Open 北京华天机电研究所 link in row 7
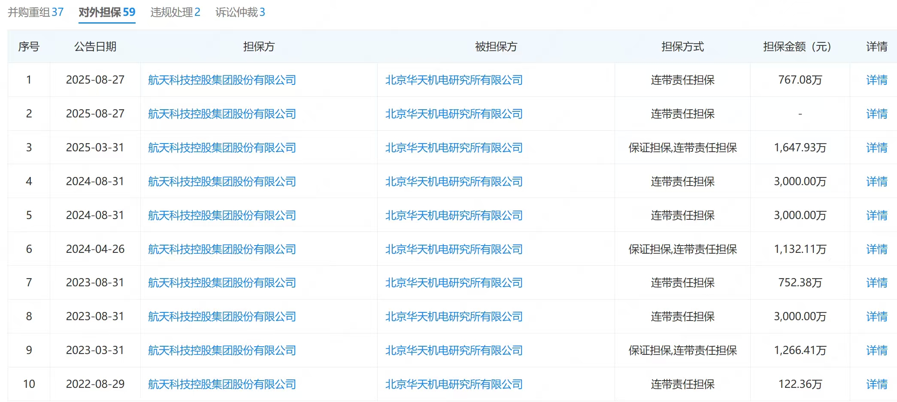This screenshot has height=402, width=897. pos(454,283)
